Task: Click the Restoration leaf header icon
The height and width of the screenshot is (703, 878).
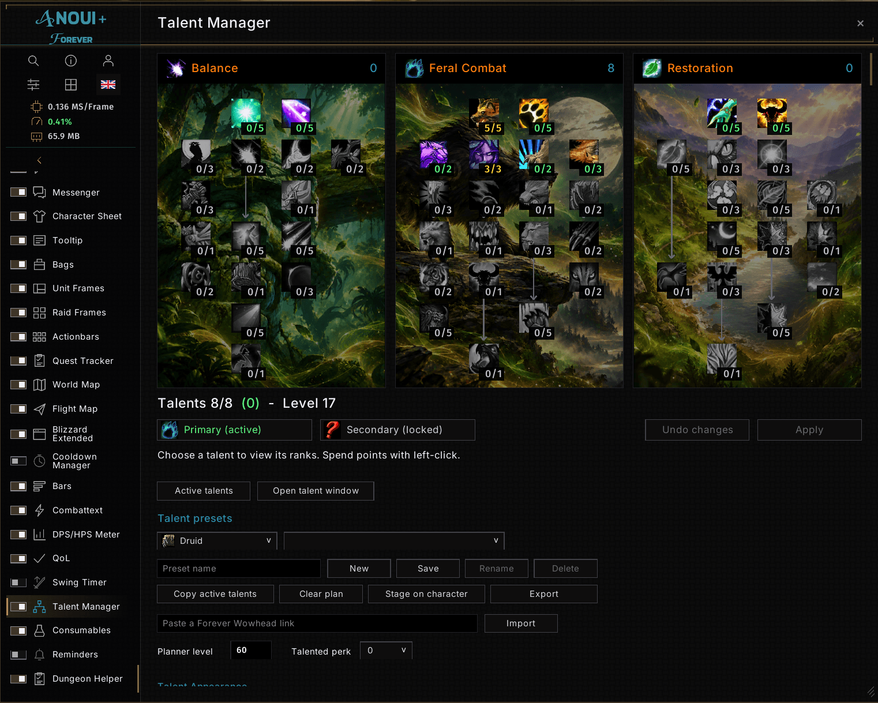Action: 652,68
